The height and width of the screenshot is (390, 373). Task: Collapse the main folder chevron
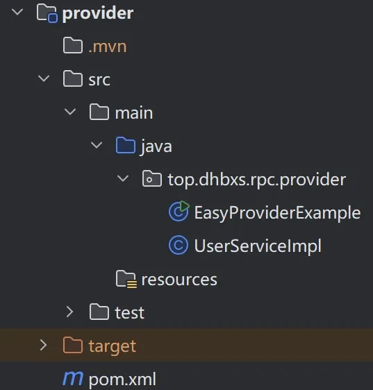[x=70, y=112]
